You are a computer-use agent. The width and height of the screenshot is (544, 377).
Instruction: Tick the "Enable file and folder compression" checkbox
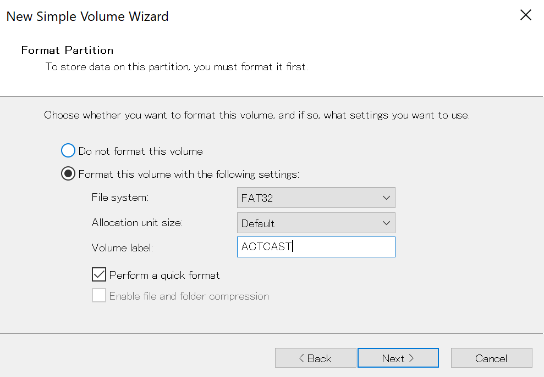[99, 296]
